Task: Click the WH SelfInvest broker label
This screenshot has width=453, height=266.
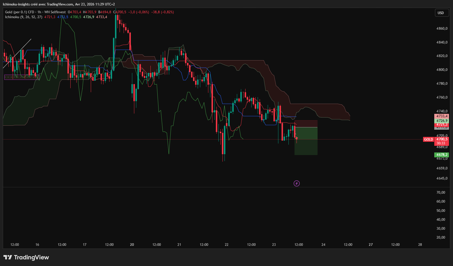Action: pyautogui.click(x=55, y=12)
